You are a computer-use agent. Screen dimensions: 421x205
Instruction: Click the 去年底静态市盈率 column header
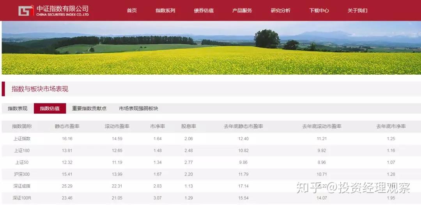[243, 126]
